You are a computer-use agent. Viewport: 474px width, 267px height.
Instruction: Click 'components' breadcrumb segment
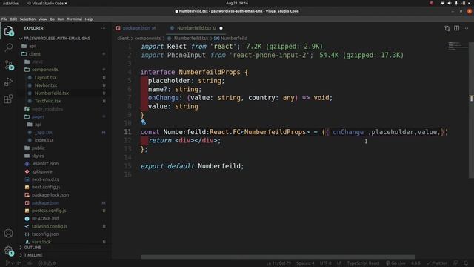click(147, 39)
